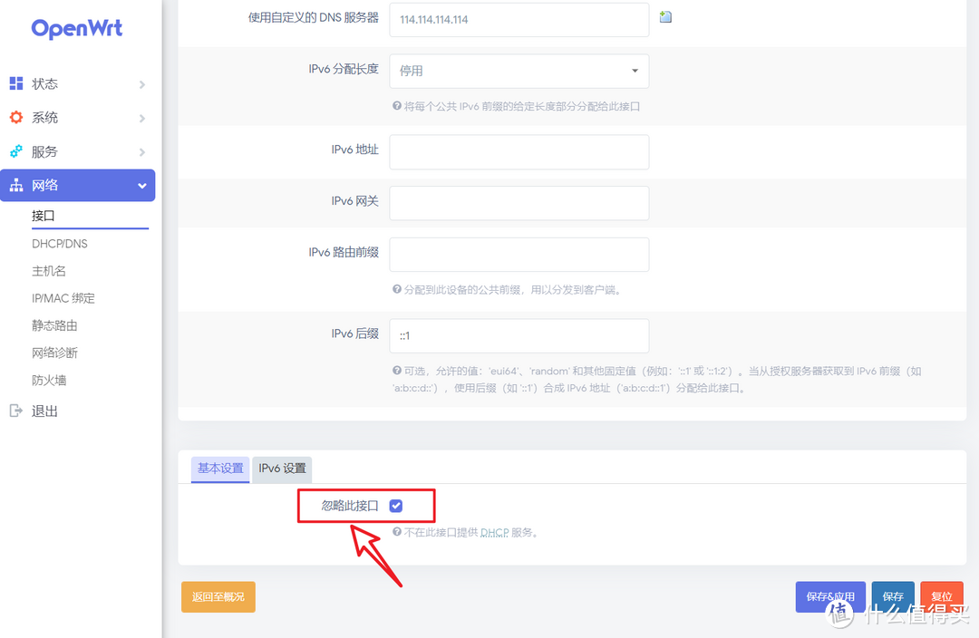Select the 网络 (Network) sidebar icon
This screenshot has height=638, width=979.
coord(17,185)
